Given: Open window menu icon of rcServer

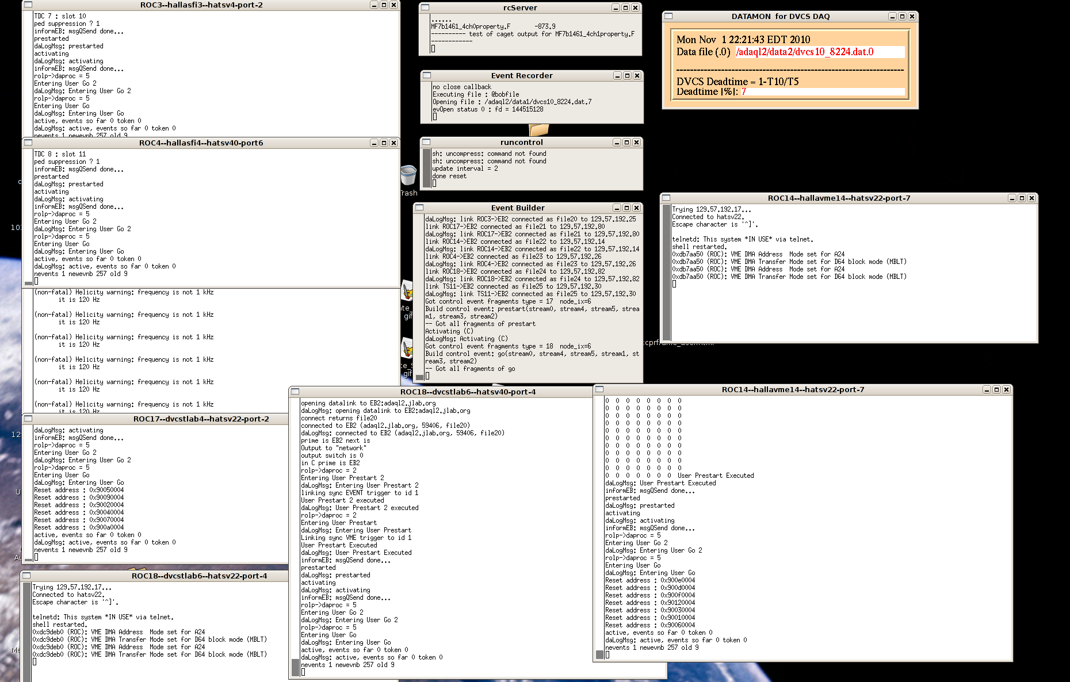Looking at the screenshot, I should [x=425, y=7].
